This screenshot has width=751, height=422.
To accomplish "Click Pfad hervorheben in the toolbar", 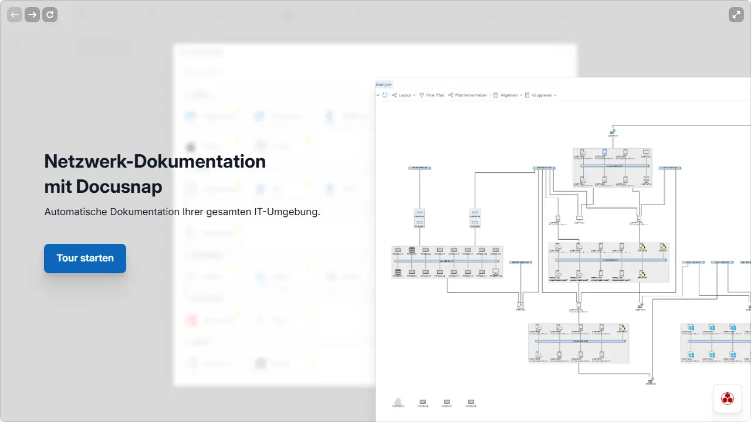I will 468,95.
